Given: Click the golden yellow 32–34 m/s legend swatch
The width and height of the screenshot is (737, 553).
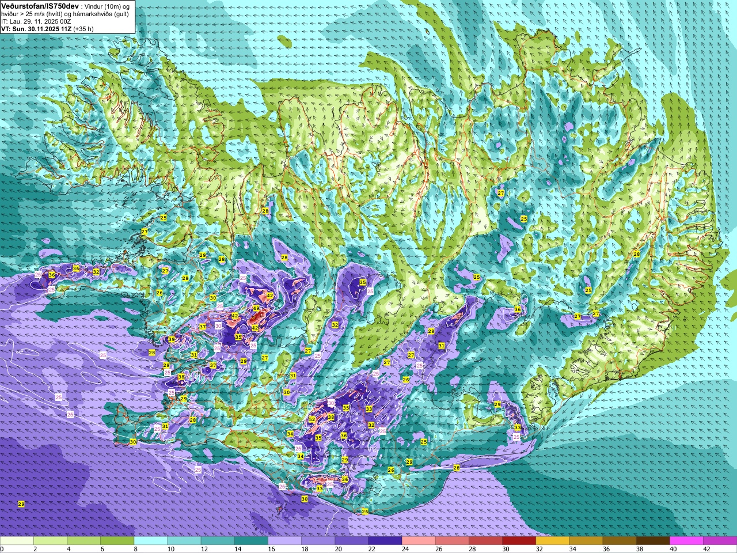Looking at the screenshot, I should (552, 541).
